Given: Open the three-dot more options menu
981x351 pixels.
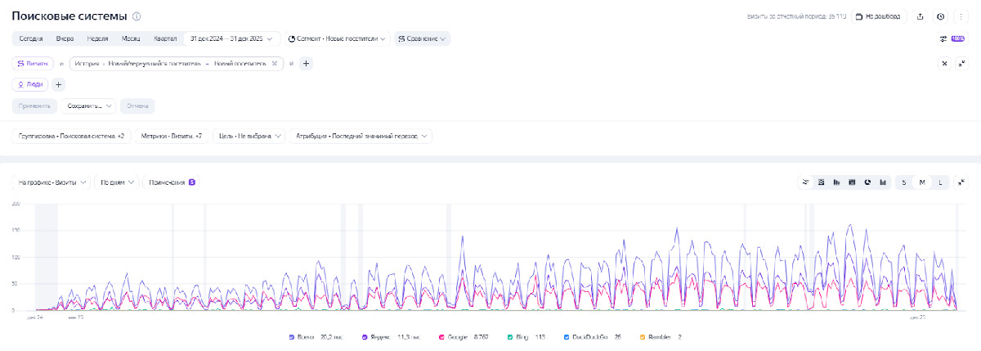Looking at the screenshot, I should [x=961, y=16].
